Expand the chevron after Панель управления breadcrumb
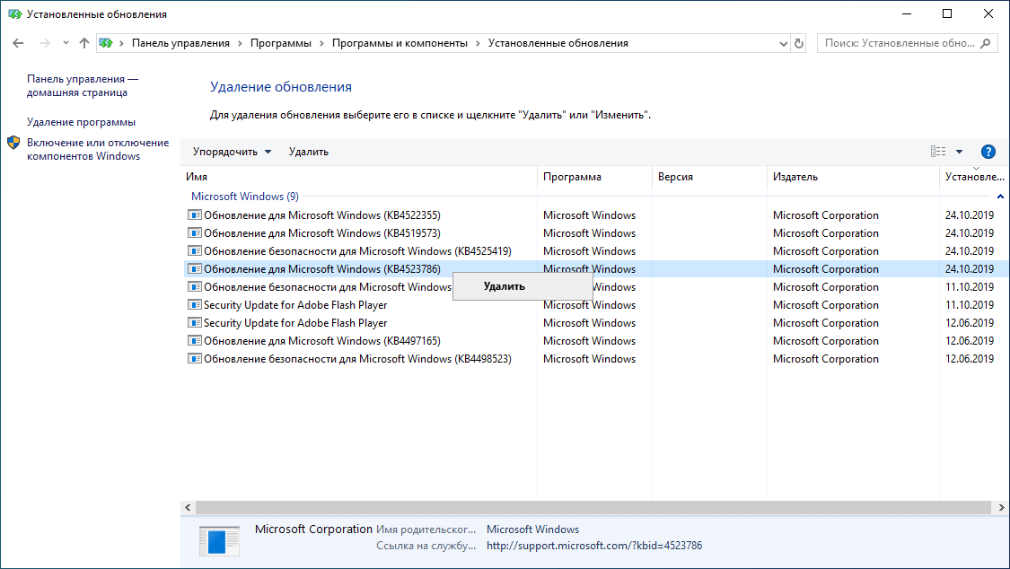The image size is (1010, 569). click(x=240, y=43)
